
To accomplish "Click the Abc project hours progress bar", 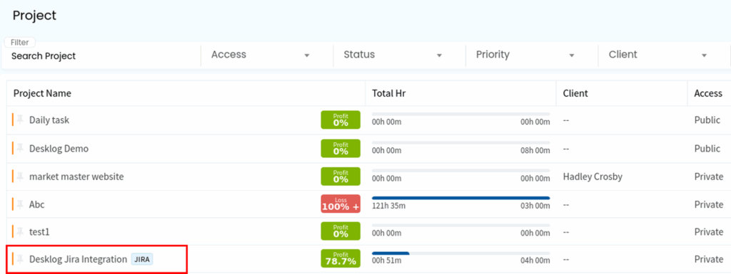I will tap(460, 198).
